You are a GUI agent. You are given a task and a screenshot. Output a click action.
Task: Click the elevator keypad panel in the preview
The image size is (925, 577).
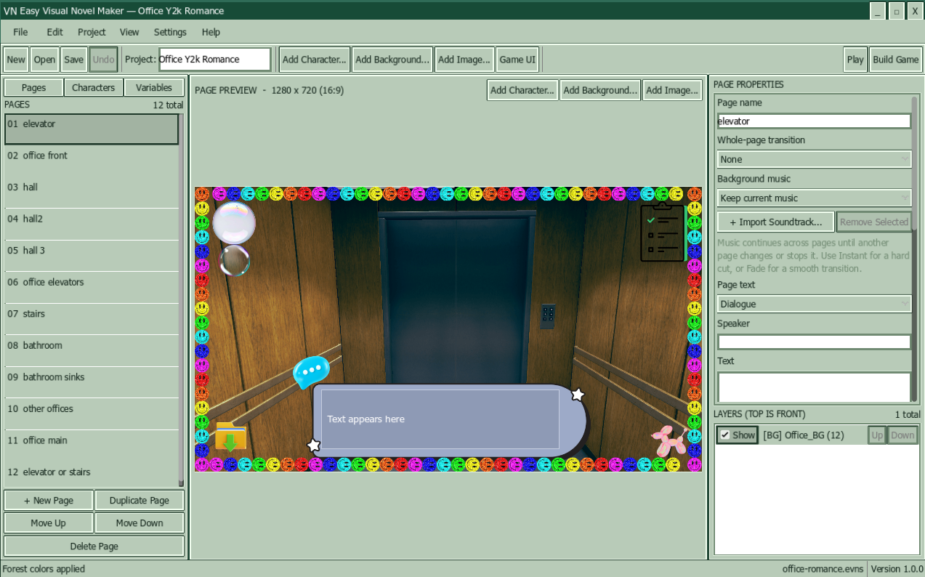coord(547,316)
